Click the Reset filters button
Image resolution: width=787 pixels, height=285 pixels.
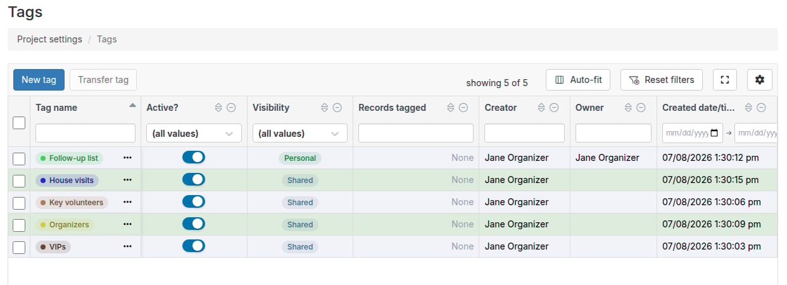point(662,80)
